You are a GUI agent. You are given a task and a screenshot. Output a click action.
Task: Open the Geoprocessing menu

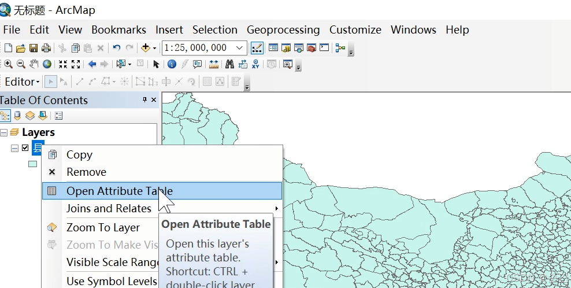(283, 29)
